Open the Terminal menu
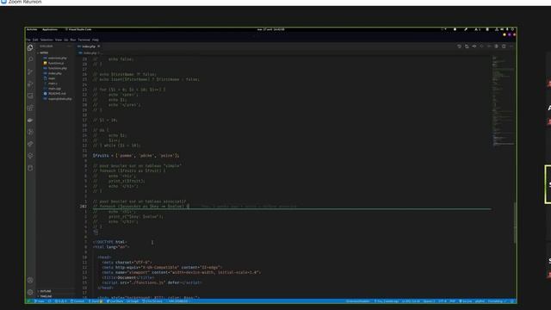This screenshot has height=310, width=551. click(x=84, y=40)
